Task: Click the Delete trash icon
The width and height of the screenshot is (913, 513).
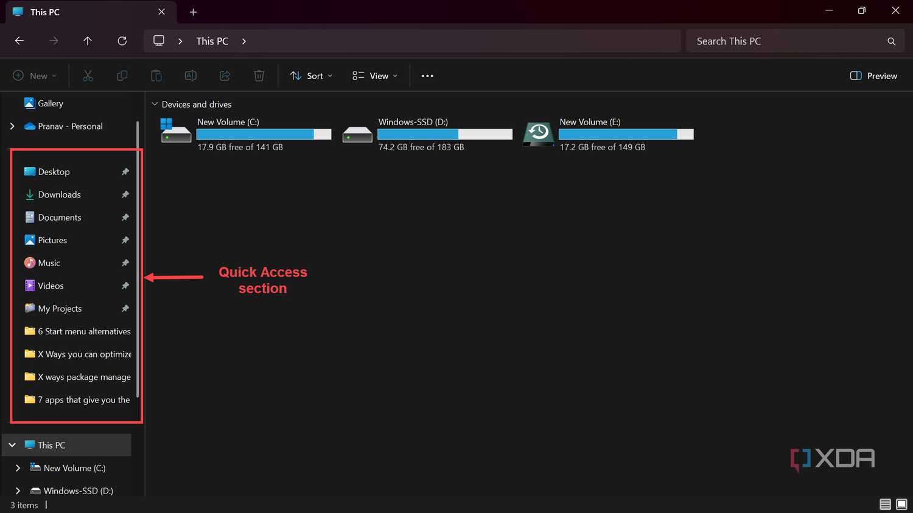Action: tap(259, 75)
